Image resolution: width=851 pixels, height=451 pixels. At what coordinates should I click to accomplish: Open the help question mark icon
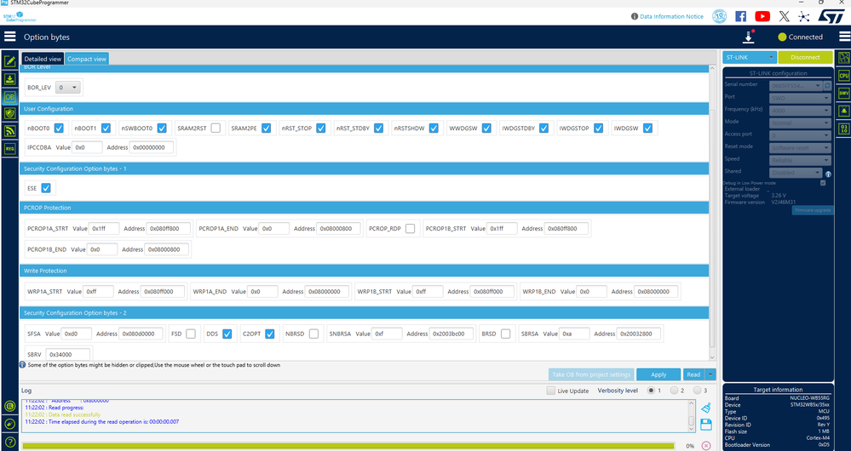[x=9, y=442]
